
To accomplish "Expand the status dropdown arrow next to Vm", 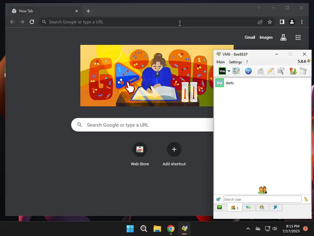I will point(229,71).
